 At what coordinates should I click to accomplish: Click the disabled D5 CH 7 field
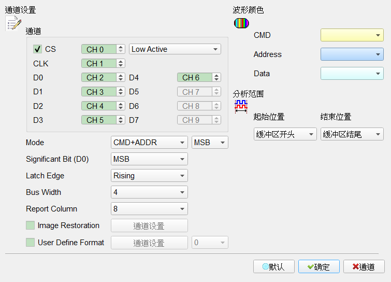(x=195, y=92)
